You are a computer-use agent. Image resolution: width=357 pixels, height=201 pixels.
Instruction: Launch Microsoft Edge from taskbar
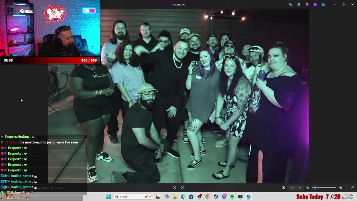[183, 197]
